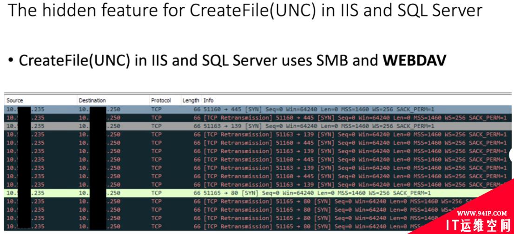Select the gray packet row '51163 → 139 [SYN]'
The height and width of the screenshot is (234, 514).
pyautogui.click(x=258, y=126)
